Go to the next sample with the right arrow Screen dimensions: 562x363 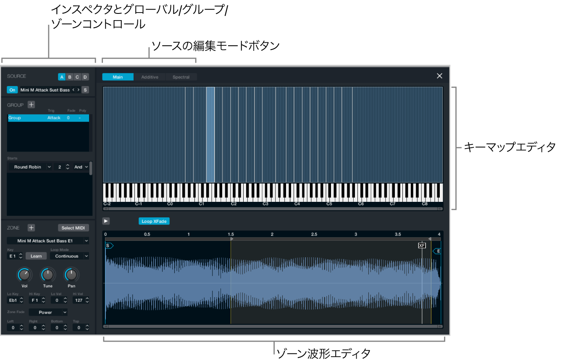(x=78, y=89)
